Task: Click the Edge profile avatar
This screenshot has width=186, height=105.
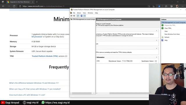Action: tap(177, 6)
